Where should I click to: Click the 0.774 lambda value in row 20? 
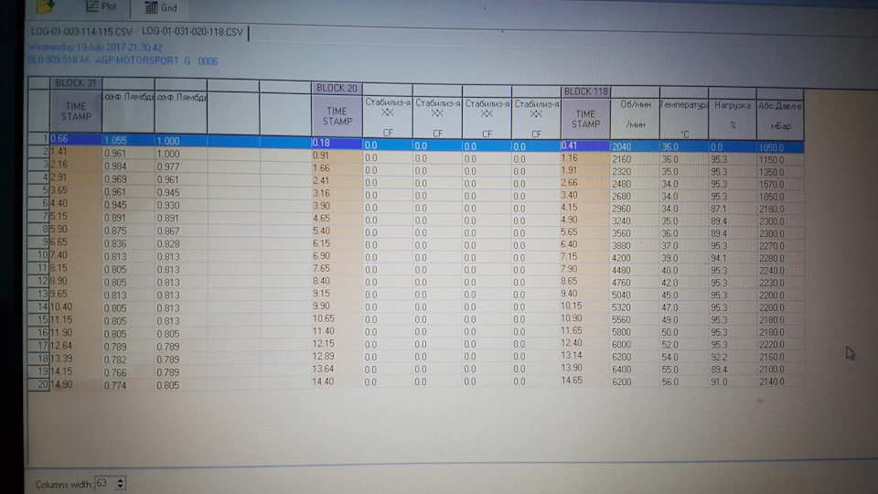128,385
